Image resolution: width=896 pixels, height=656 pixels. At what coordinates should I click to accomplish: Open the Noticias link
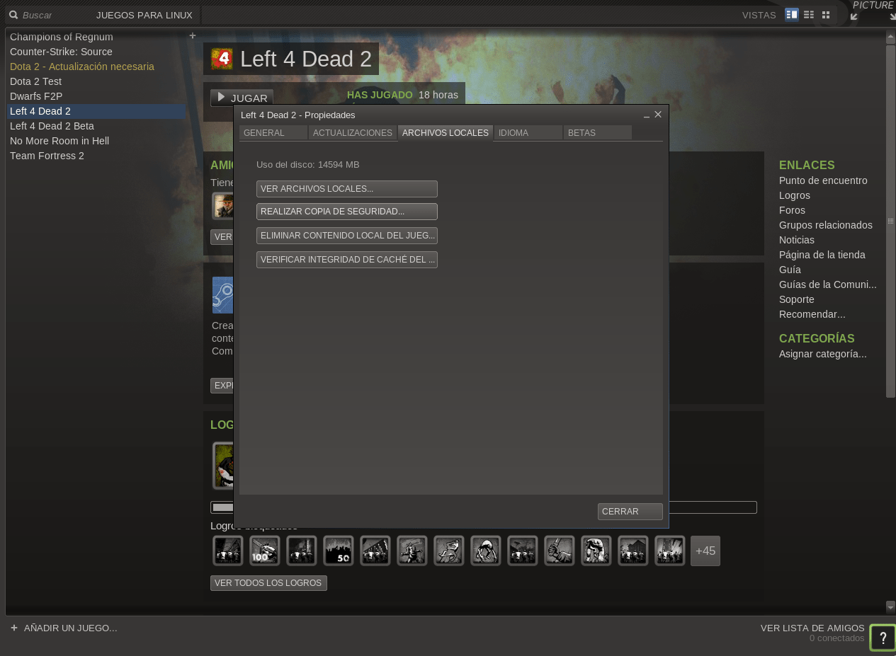[x=797, y=240]
